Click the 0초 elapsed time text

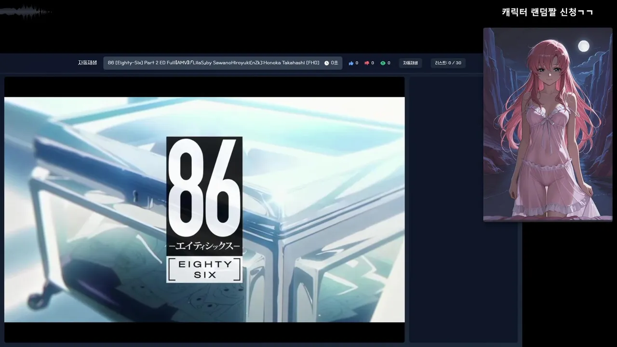pyautogui.click(x=335, y=63)
